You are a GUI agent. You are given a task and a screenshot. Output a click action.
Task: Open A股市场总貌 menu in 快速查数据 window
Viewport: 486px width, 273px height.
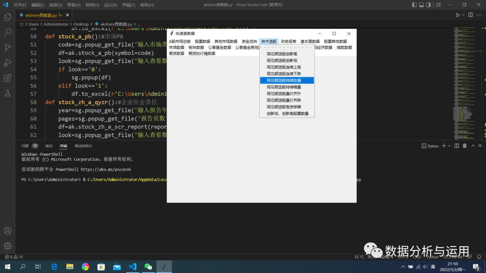(180, 41)
